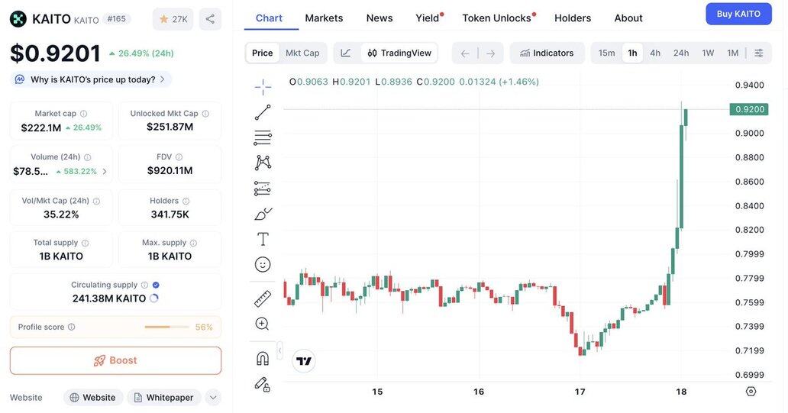788x413 pixels.
Task: Switch chart to Mkt Cap view
Action: tap(302, 53)
